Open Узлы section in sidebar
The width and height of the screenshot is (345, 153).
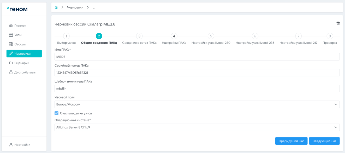pos(18,35)
